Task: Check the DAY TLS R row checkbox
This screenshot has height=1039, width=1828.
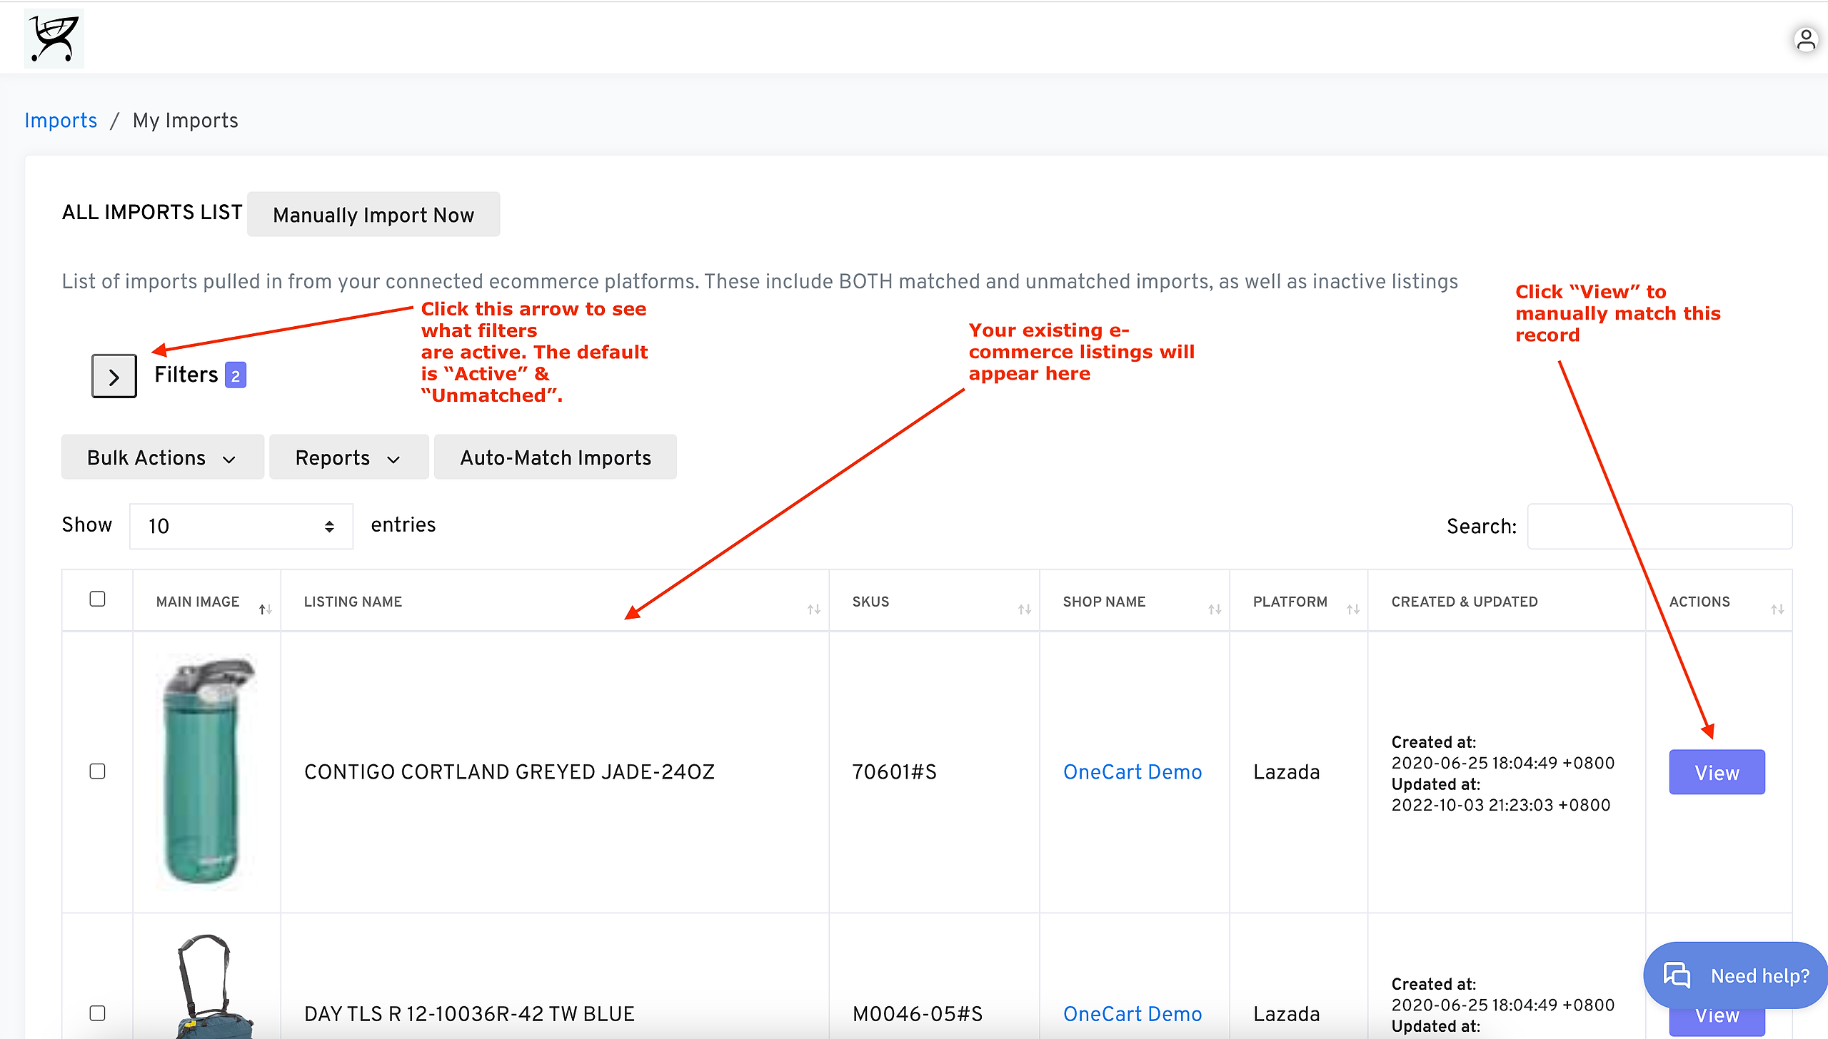Action: pyautogui.click(x=97, y=1013)
